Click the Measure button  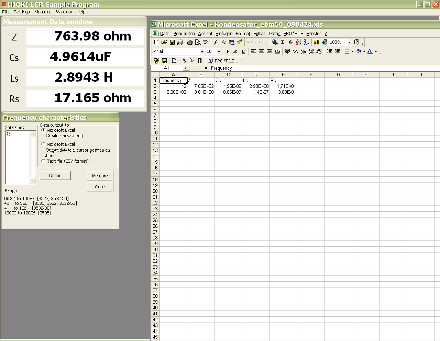click(100, 176)
